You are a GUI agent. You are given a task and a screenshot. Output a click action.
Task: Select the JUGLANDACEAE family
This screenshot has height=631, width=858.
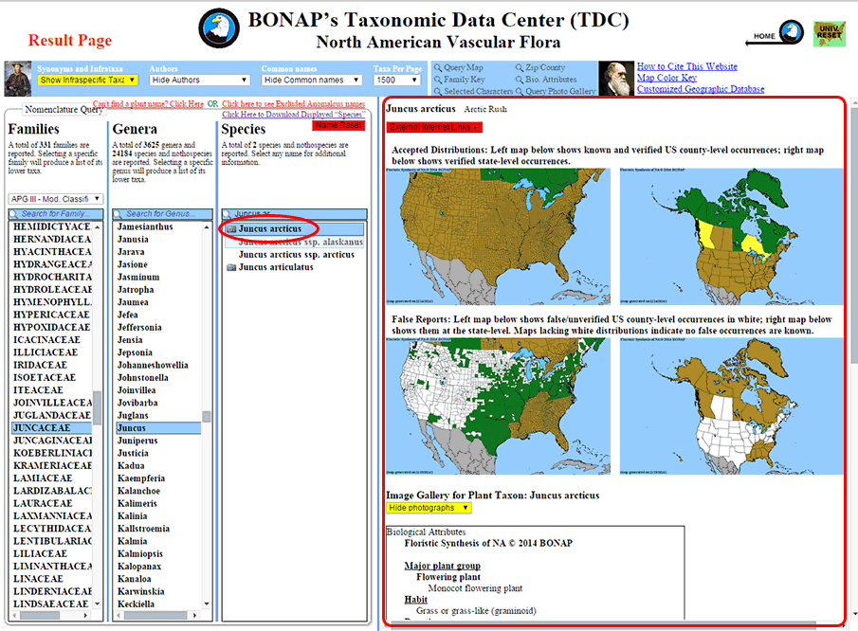coord(51,416)
